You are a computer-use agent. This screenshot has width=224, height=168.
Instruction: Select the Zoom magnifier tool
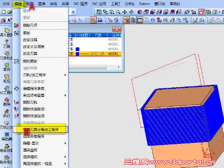[118, 12]
